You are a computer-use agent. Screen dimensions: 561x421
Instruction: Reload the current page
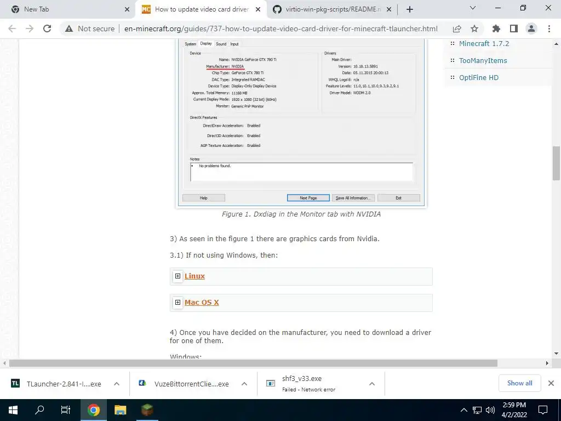[47, 29]
